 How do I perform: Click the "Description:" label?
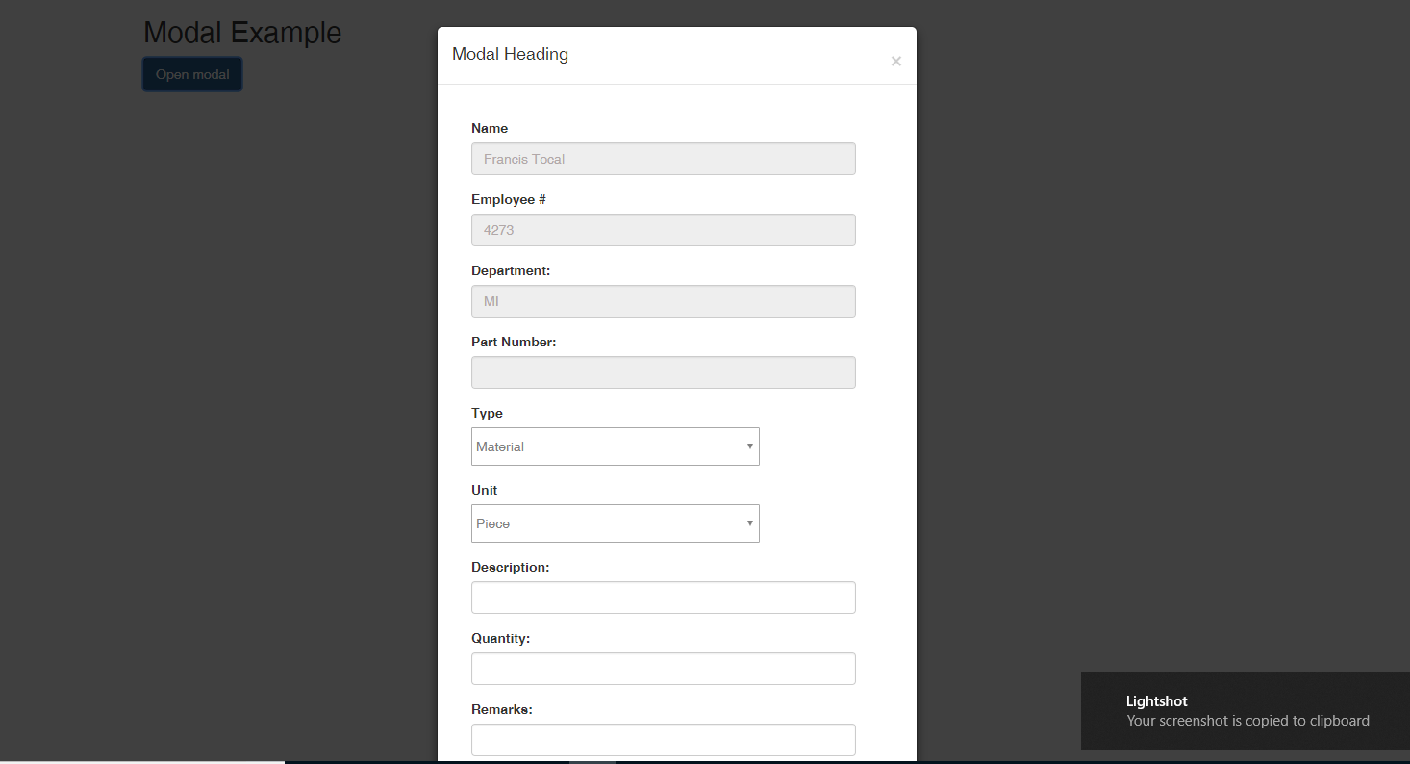coord(511,567)
